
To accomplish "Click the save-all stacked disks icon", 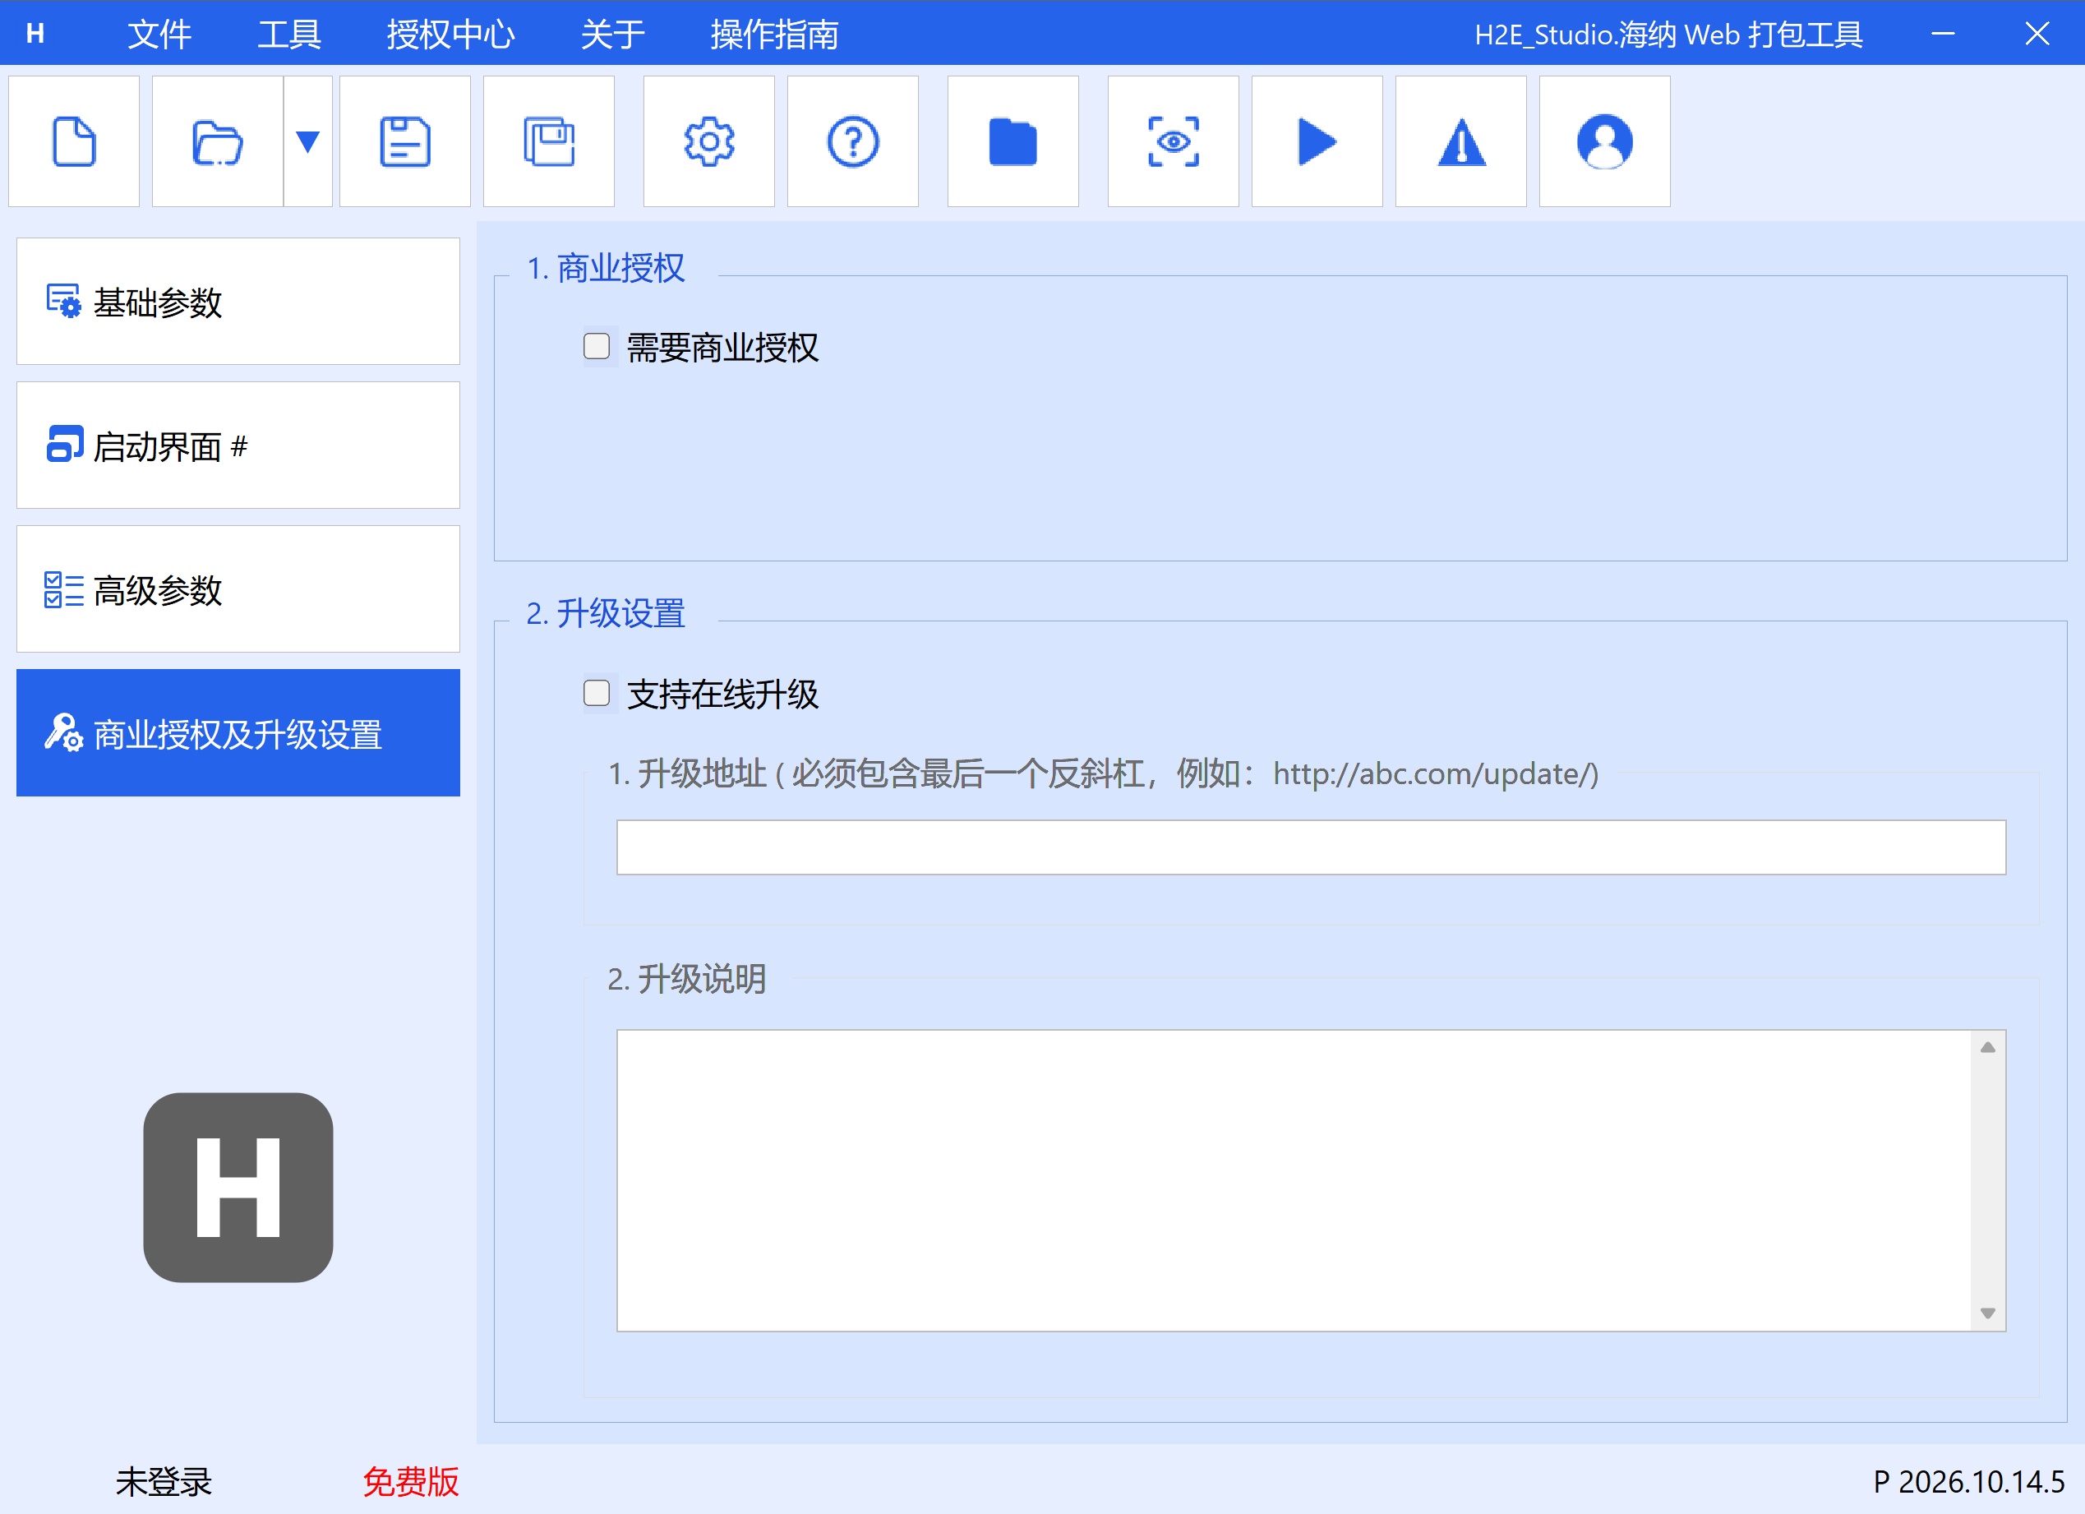I will click(x=549, y=141).
